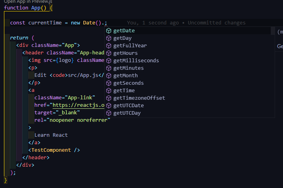Click the cube icon next to getSeconds
The image size is (283, 188).
[109, 83]
